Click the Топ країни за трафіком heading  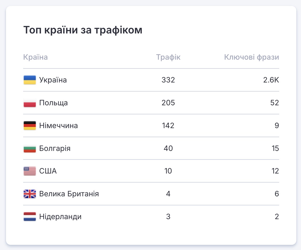[x=83, y=30]
